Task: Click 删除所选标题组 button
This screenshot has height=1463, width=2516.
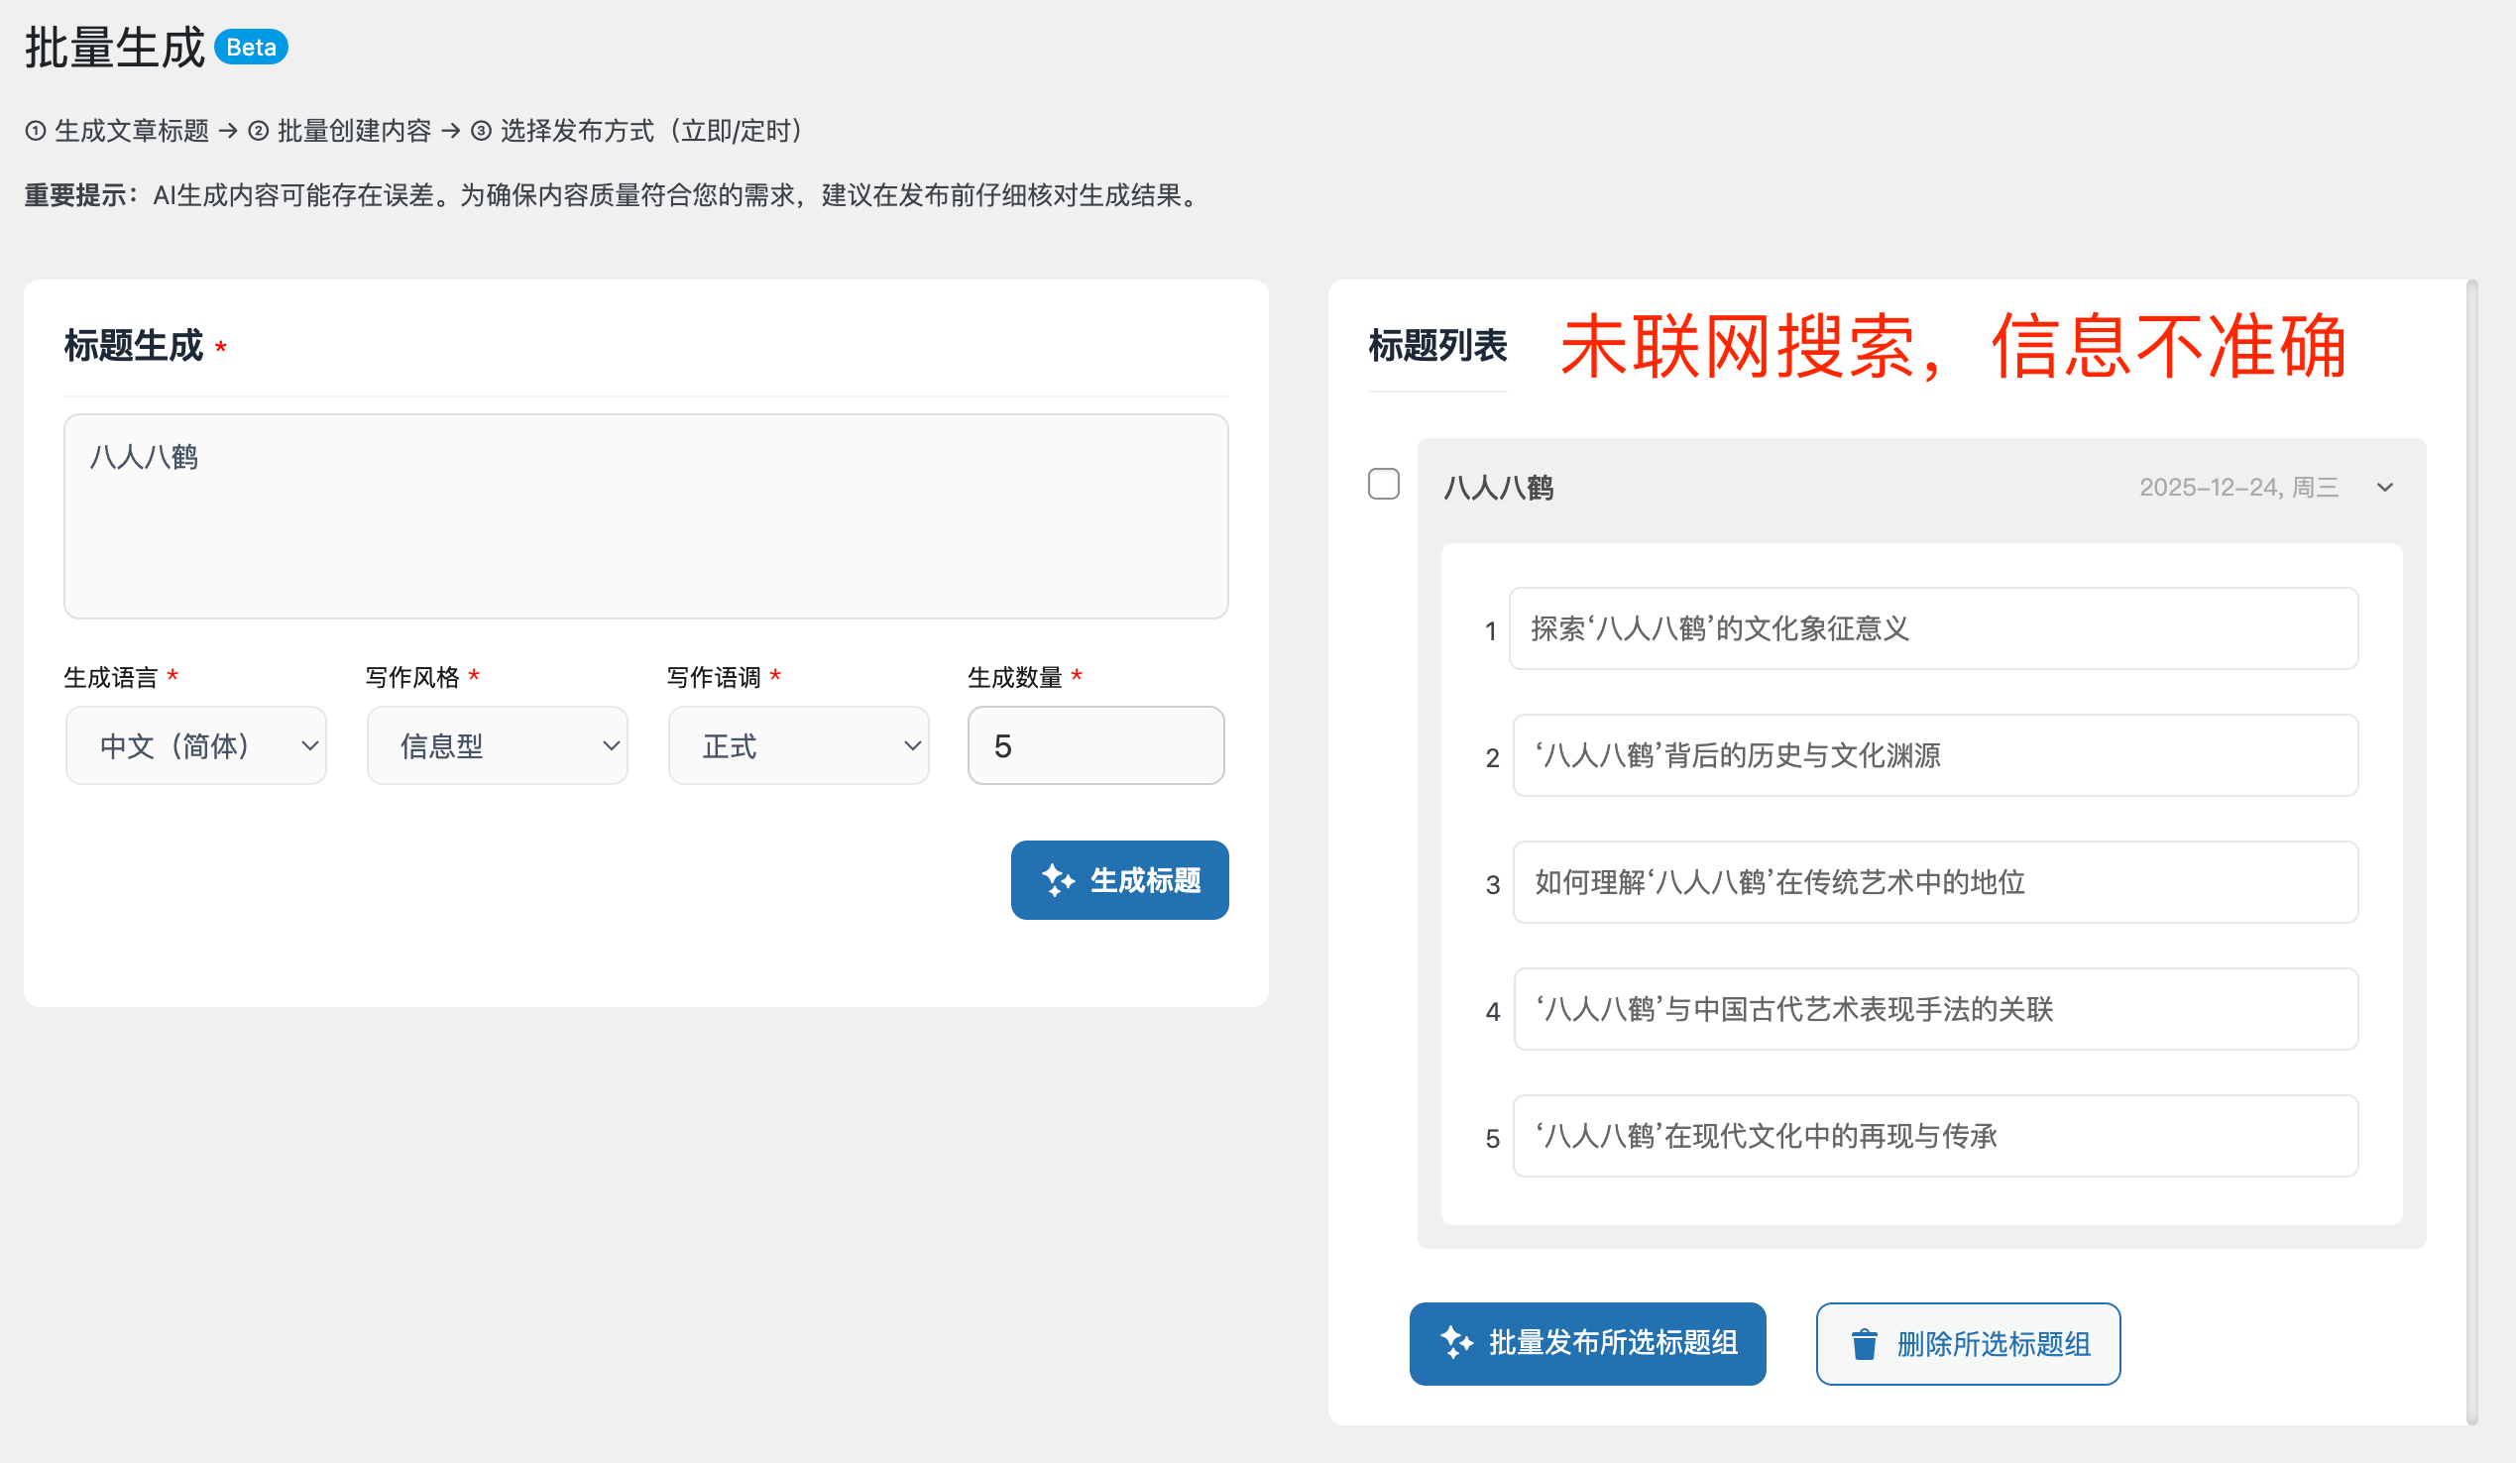Action: pos(1969,1342)
